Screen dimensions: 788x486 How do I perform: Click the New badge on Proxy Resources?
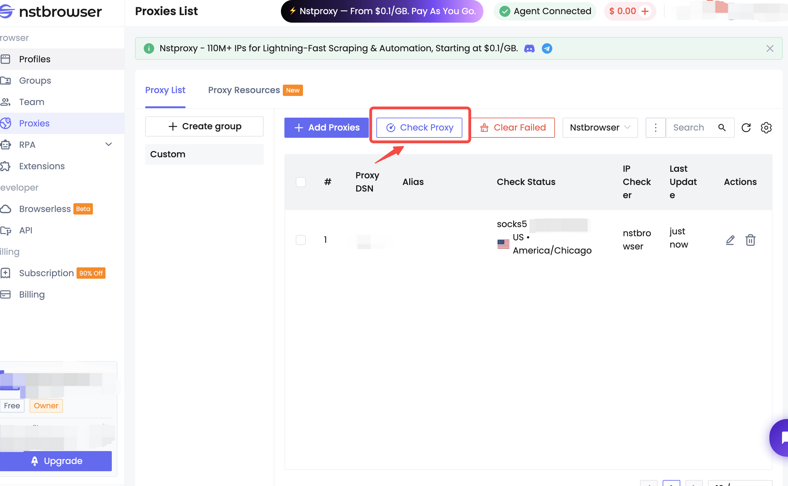293,90
